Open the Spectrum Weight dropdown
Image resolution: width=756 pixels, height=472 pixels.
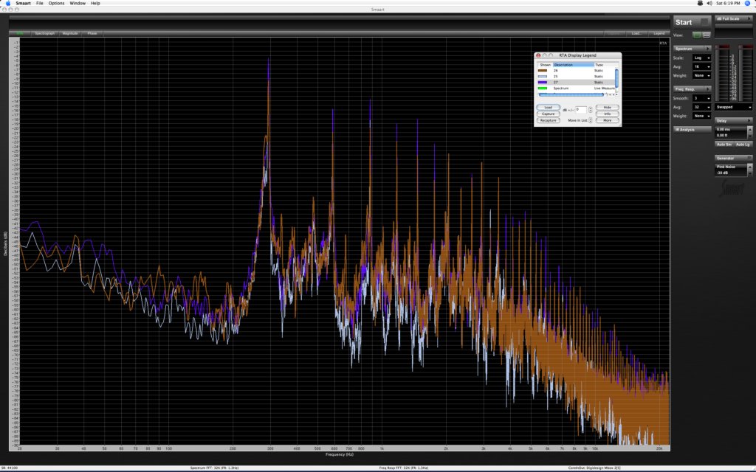tap(701, 76)
